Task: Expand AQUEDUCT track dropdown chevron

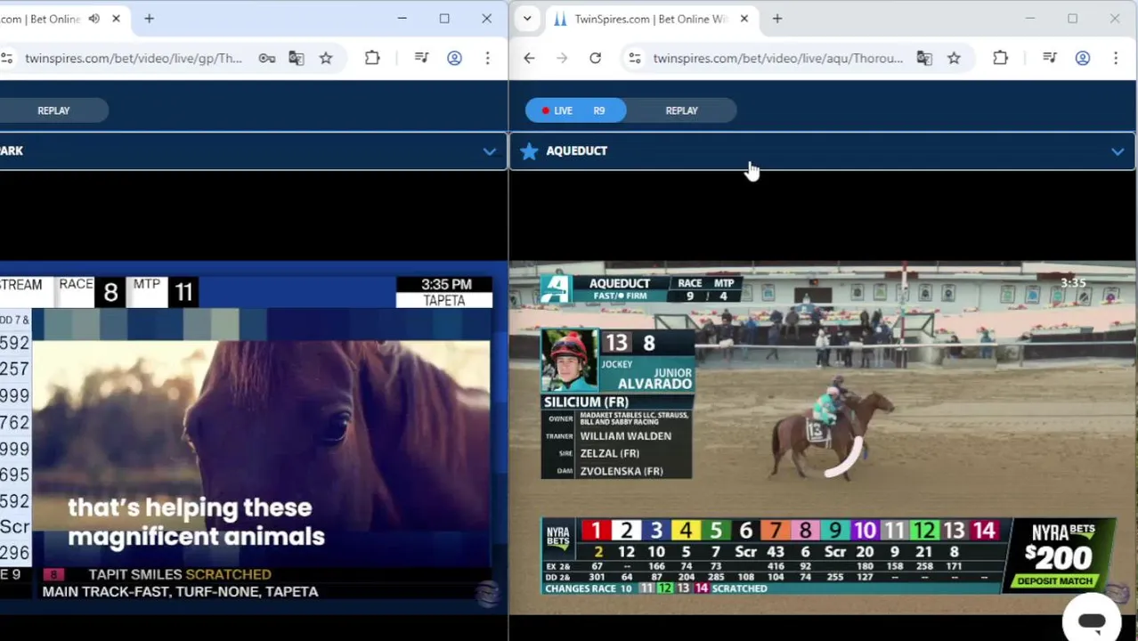Action: [x=1118, y=151]
